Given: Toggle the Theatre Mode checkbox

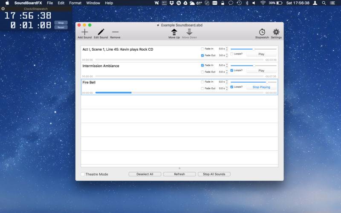Looking at the screenshot, I should pos(83,174).
